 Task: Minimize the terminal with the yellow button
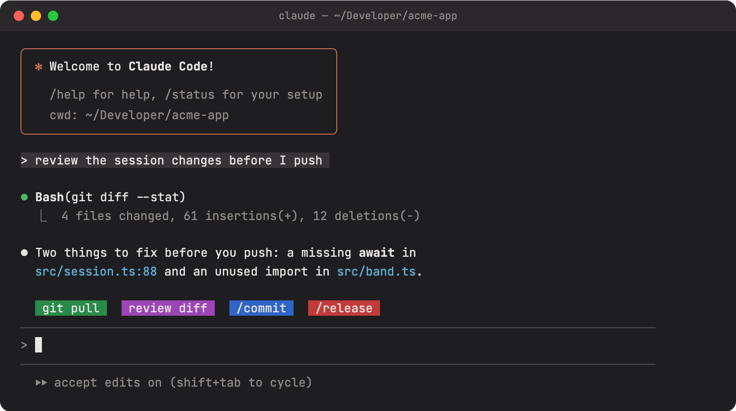(36, 16)
